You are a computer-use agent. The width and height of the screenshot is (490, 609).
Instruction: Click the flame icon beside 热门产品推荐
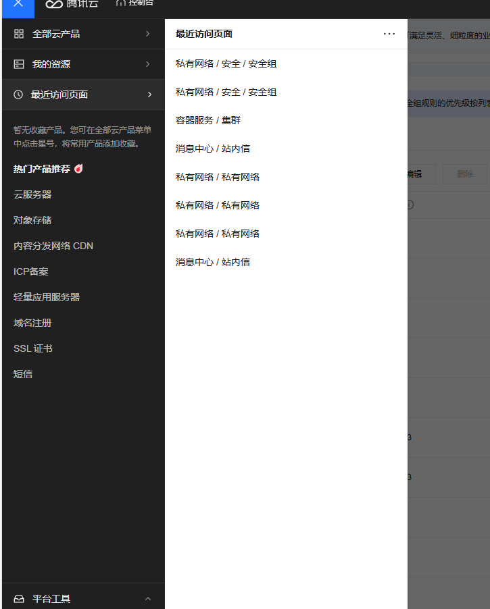tap(78, 169)
